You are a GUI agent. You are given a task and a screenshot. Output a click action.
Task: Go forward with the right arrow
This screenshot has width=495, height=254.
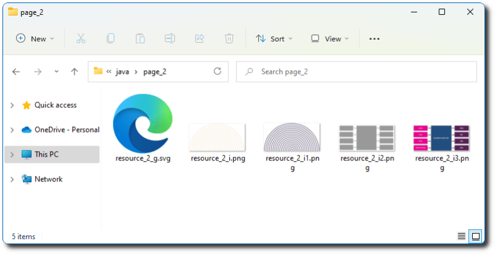pyautogui.click(x=38, y=72)
